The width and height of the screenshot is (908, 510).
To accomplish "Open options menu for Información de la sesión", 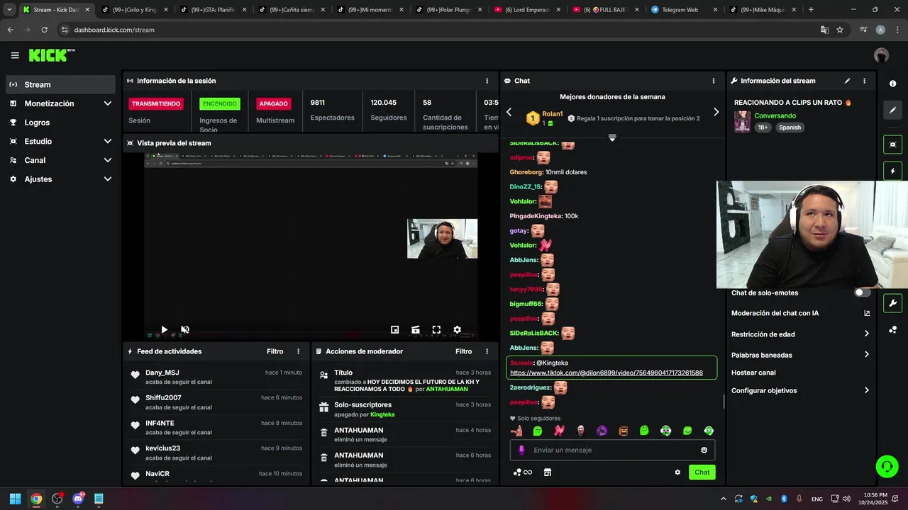I will [487, 81].
